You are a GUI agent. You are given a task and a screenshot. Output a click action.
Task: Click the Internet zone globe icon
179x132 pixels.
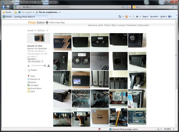tap(110, 129)
